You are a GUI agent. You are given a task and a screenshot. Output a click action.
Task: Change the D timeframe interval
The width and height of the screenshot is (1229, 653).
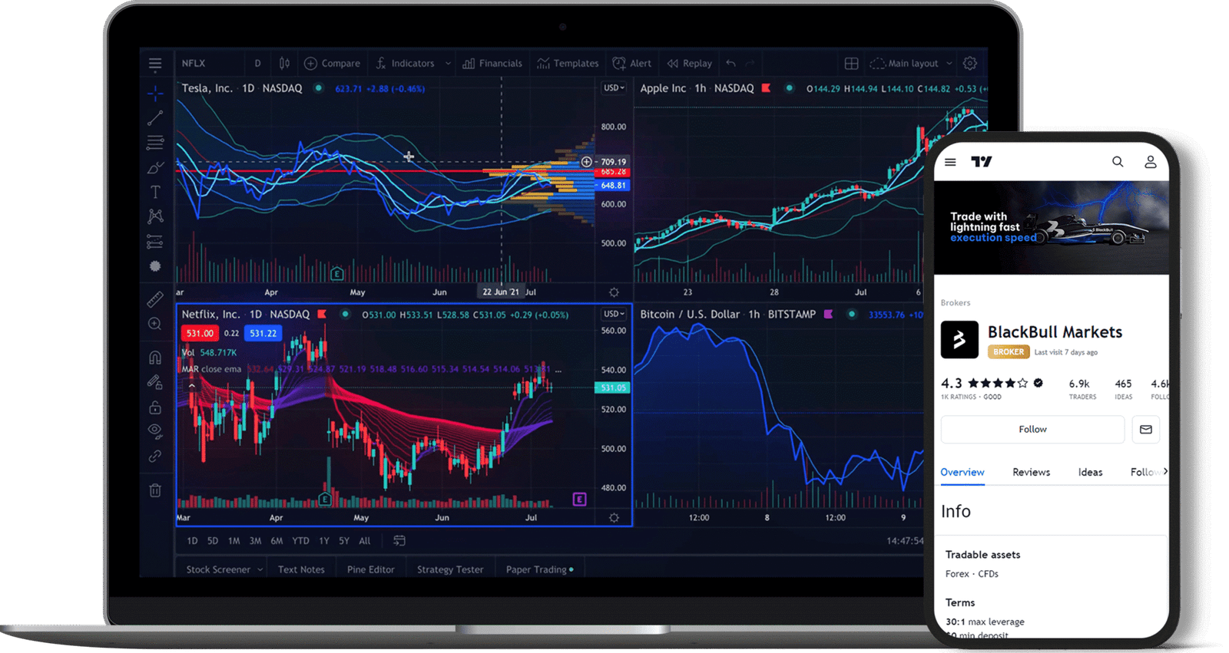point(257,64)
